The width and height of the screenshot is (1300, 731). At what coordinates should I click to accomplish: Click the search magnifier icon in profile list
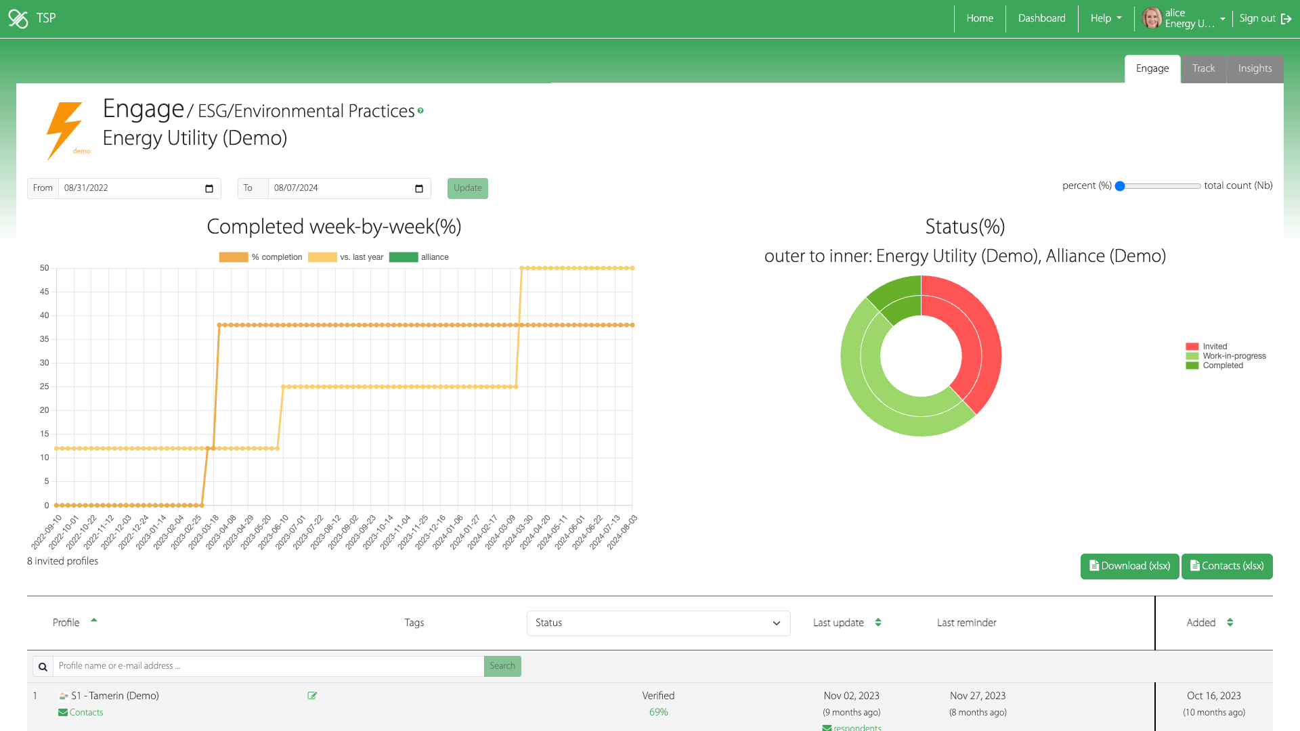point(42,666)
